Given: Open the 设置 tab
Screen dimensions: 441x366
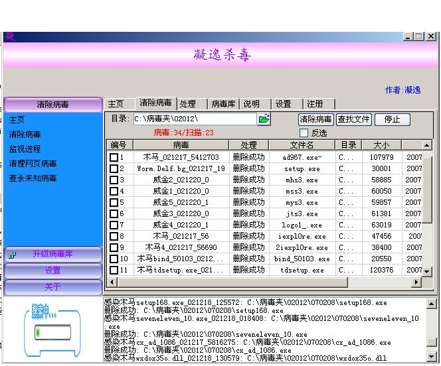Looking at the screenshot, I should pyautogui.click(x=287, y=104).
